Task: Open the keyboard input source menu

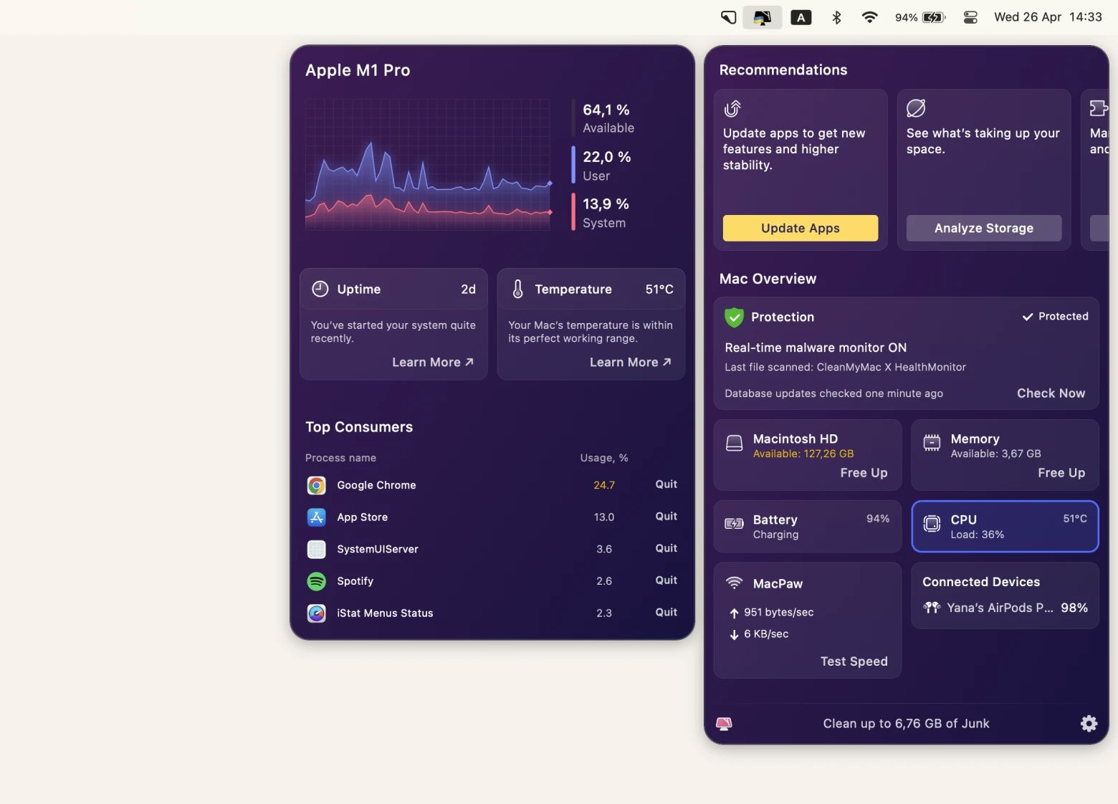Action: (801, 17)
